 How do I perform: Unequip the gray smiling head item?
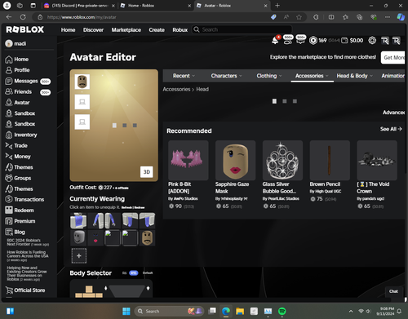point(78,237)
